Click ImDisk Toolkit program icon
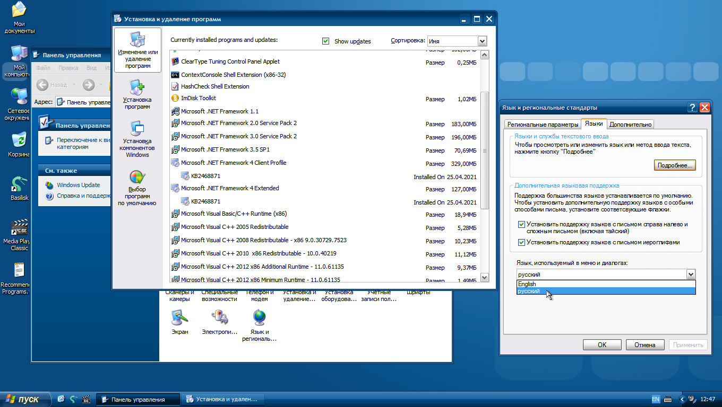The width and height of the screenshot is (722, 407). pos(176,98)
